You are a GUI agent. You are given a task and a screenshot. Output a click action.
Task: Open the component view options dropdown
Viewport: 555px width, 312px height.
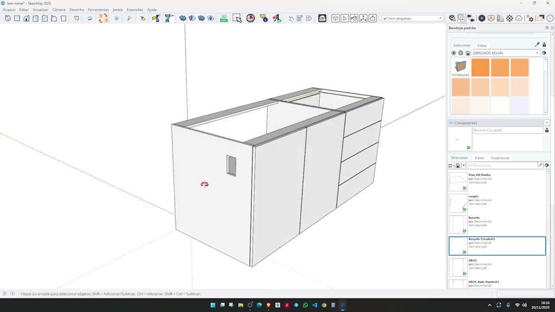pyautogui.click(x=451, y=165)
